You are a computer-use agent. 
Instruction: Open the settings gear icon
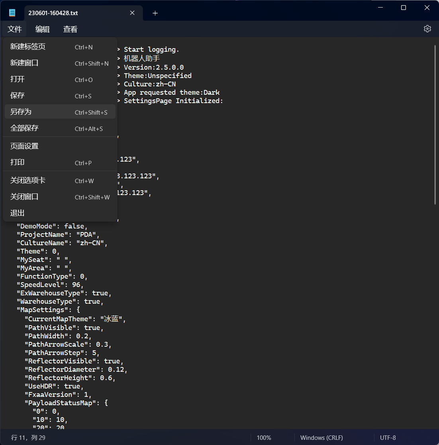point(427,29)
